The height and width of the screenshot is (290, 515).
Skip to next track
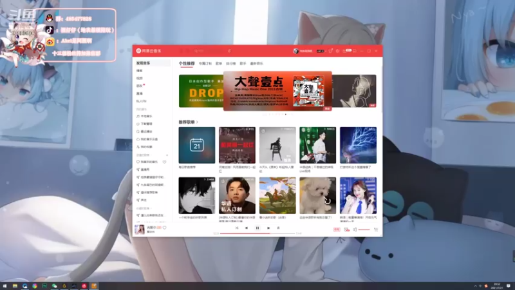pos(268,228)
